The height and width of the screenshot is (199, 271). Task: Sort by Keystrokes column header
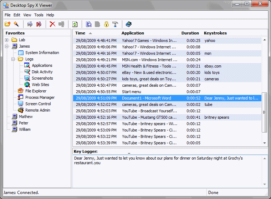point(215,33)
